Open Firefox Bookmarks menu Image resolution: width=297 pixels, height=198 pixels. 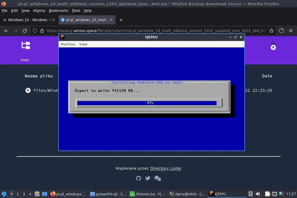pos(59,11)
